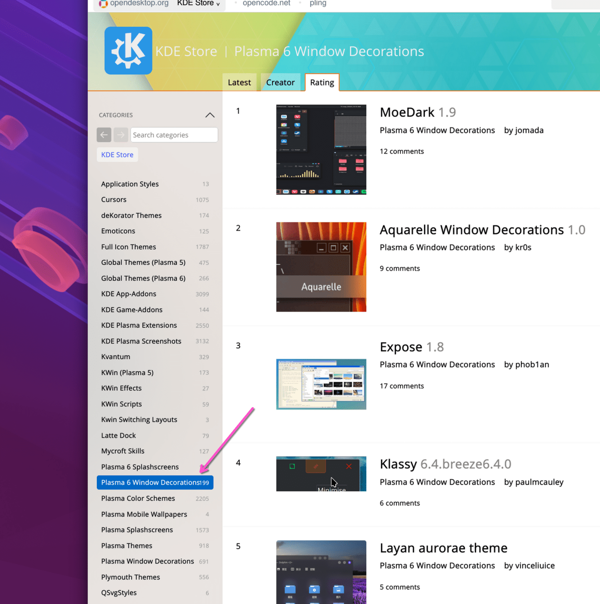The image size is (600, 604).
Task: Select the Cursors category
Action: [x=114, y=200]
